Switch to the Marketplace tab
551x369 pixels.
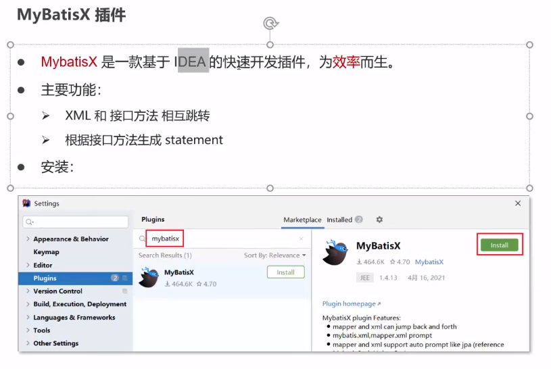click(x=302, y=220)
